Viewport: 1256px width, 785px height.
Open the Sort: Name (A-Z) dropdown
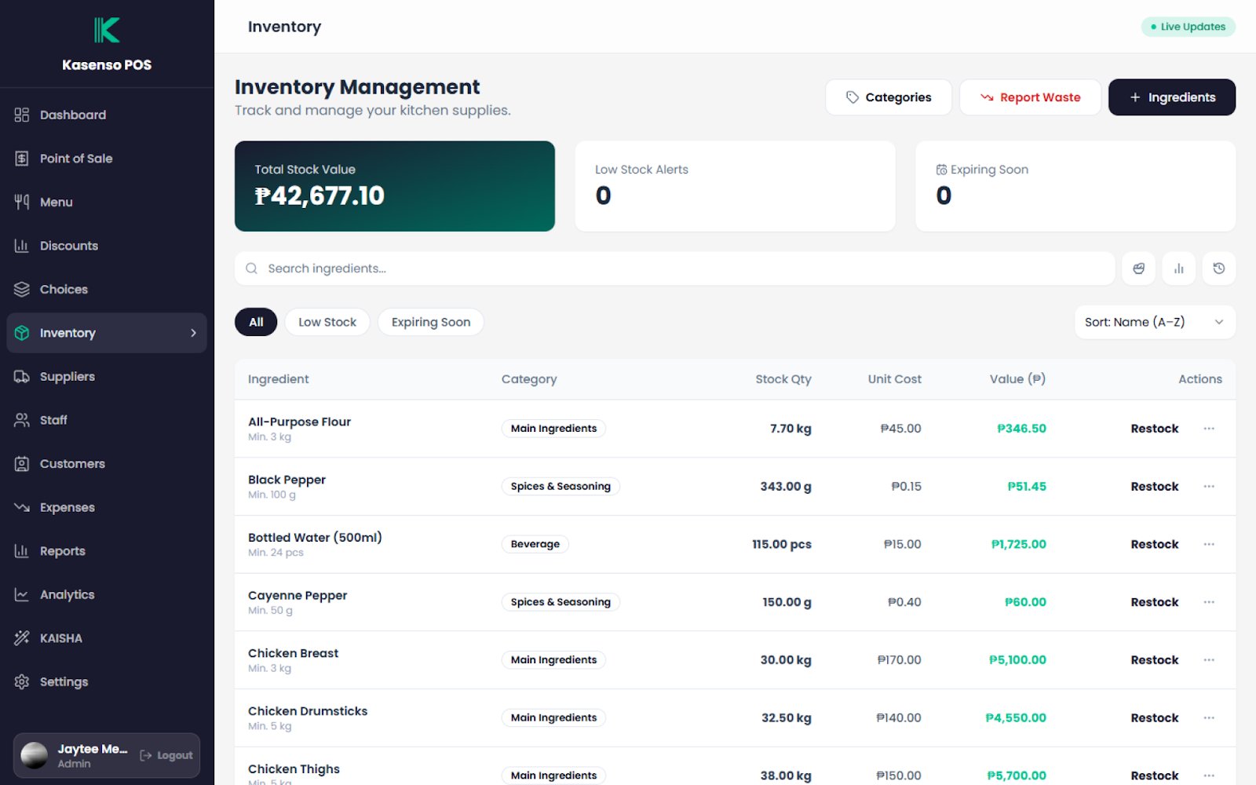tap(1155, 322)
